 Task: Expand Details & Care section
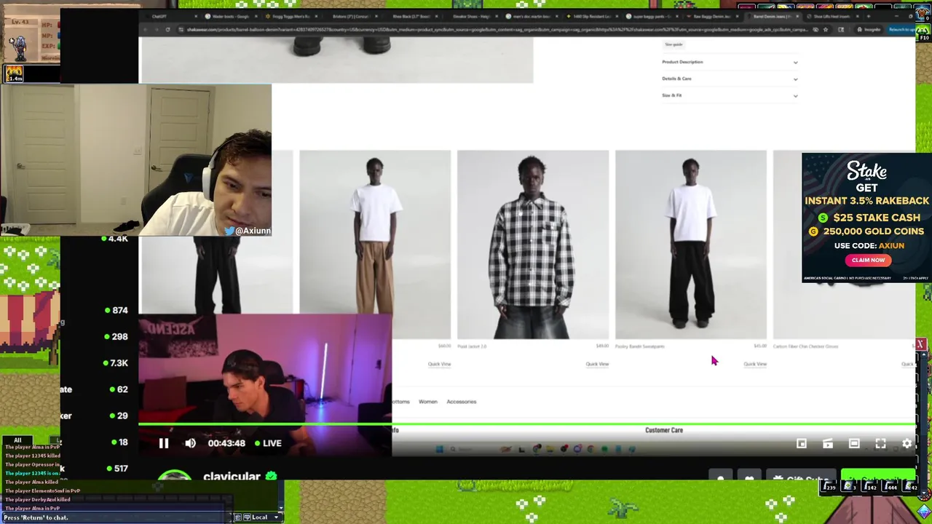click(x=730, y=79)
